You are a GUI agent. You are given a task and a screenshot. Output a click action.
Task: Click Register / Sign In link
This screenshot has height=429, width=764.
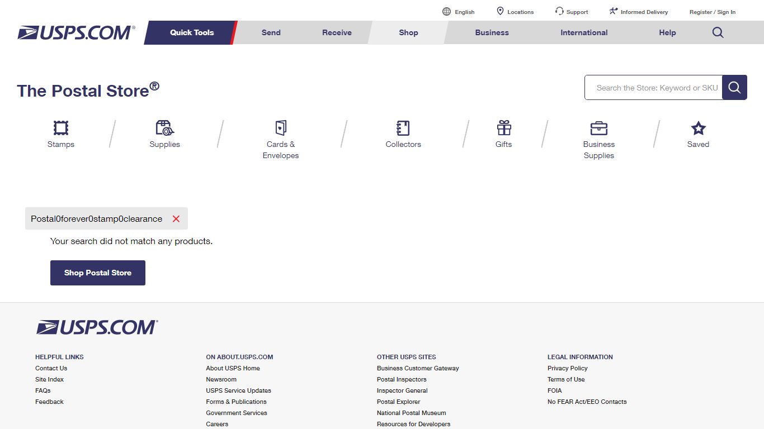point(713,12)
